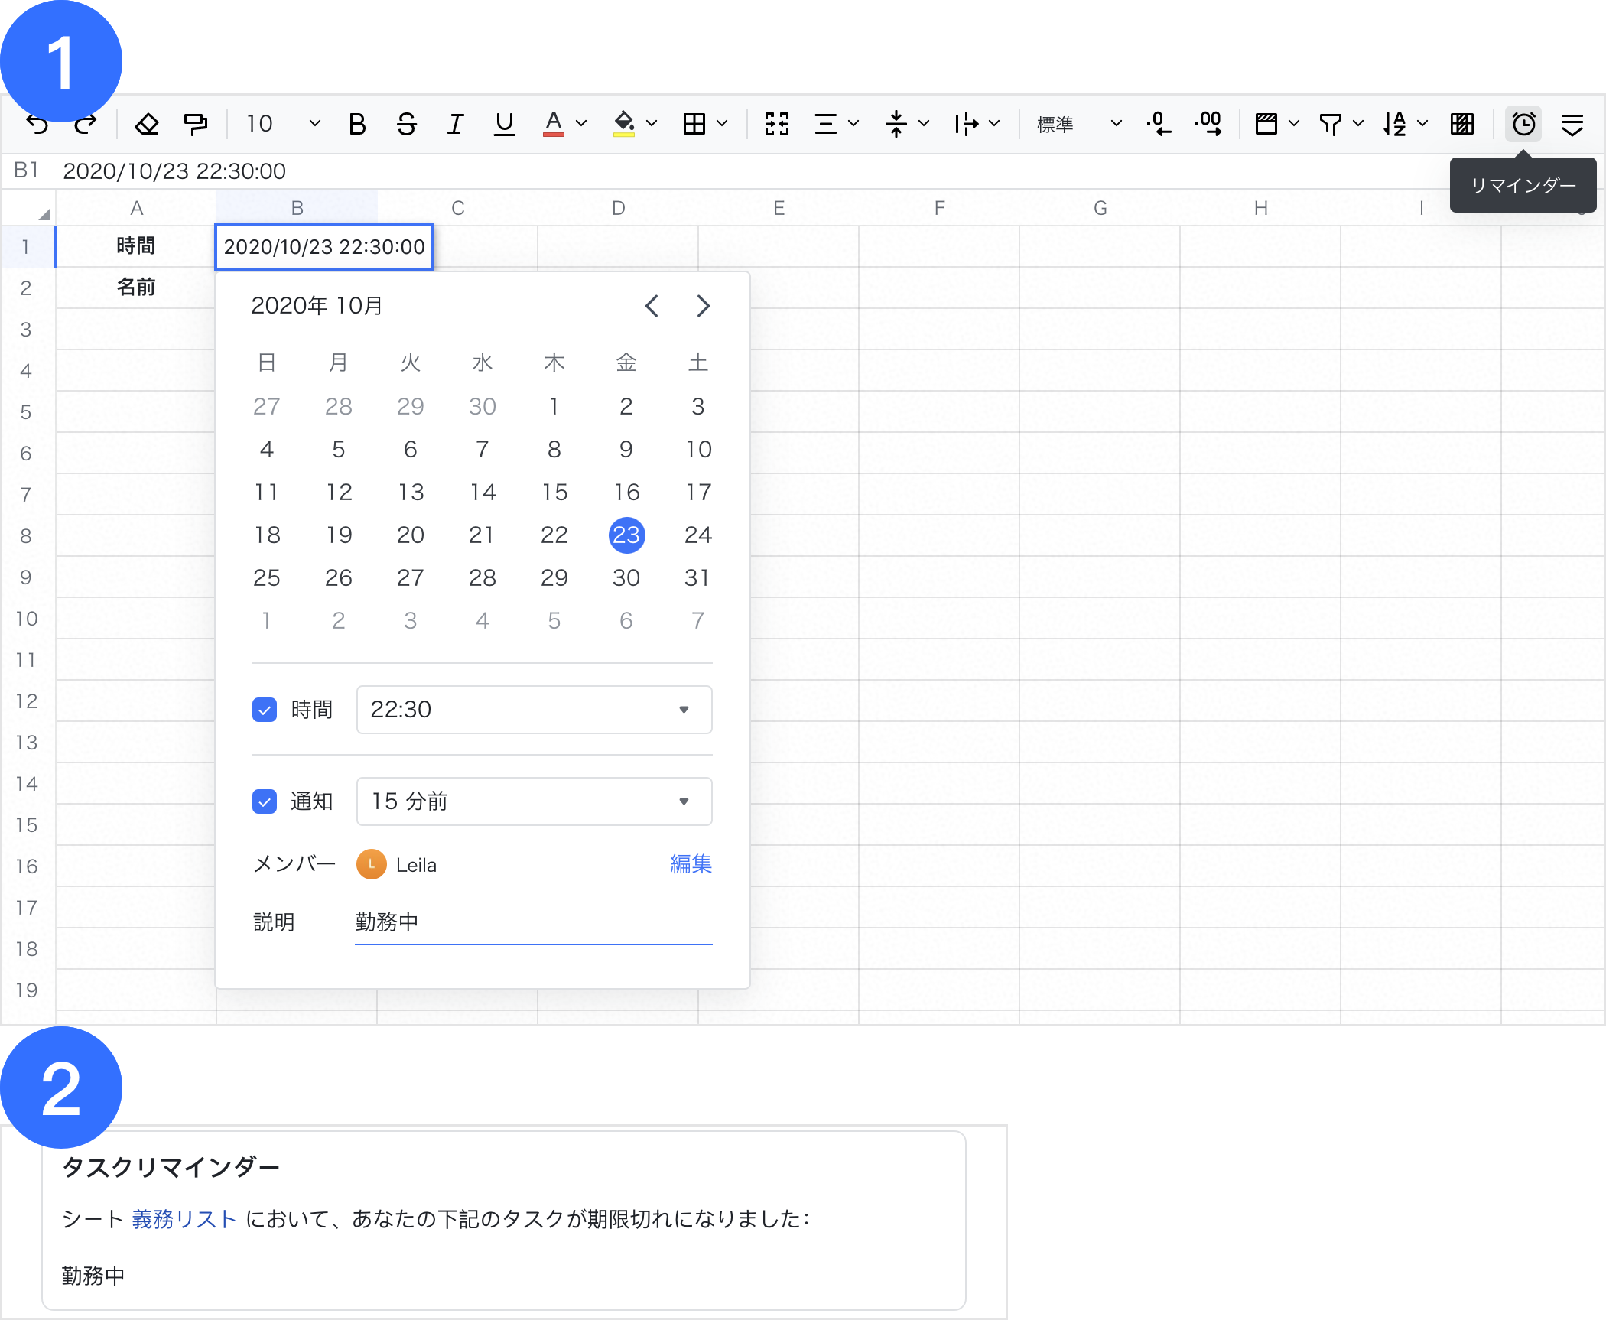The height and width of the screenshot is (1320, 1606).
Task: Go to next month in calendar
Action: point(703,306)
